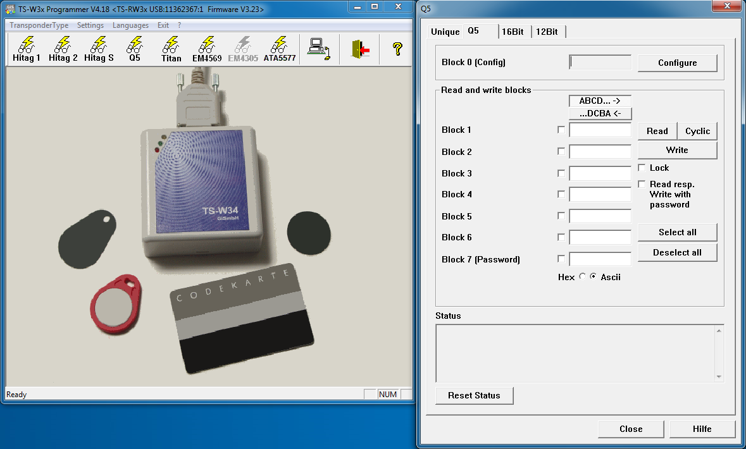746x449 pixels.
Task: Open the Hitag S transponder tool
Action: coord(99,49)
